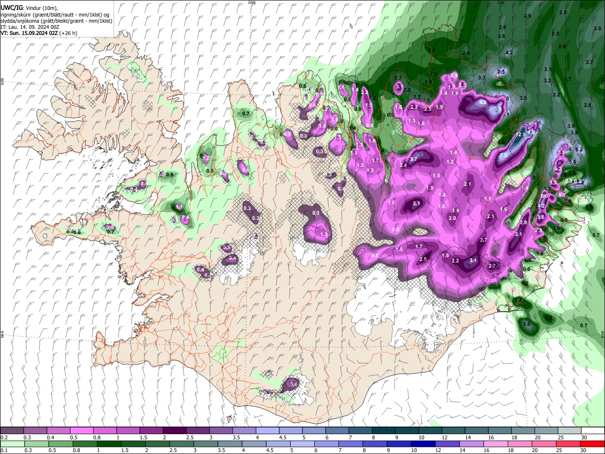
Task: Click the 12.9 precipitation value on the map
Action: (x=520, y=134)
